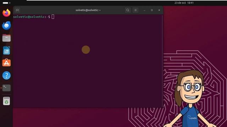
Task: Open the Help app in dock
Action: (x=6, y=75)
